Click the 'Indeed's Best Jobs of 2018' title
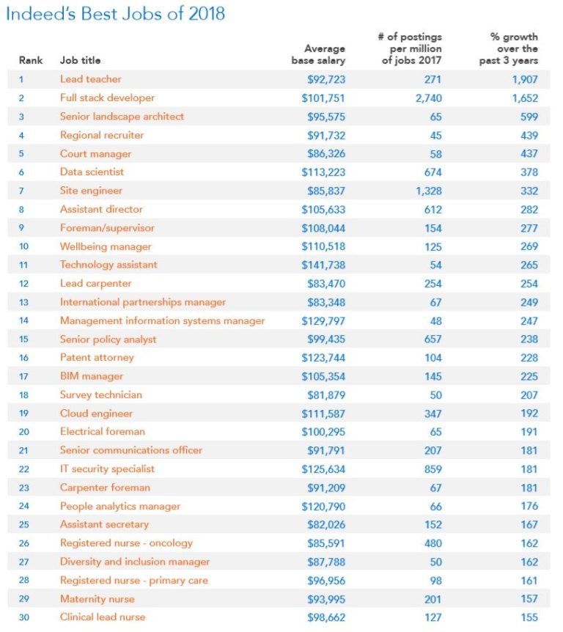 pyautogui.click(x=115, y=14)
